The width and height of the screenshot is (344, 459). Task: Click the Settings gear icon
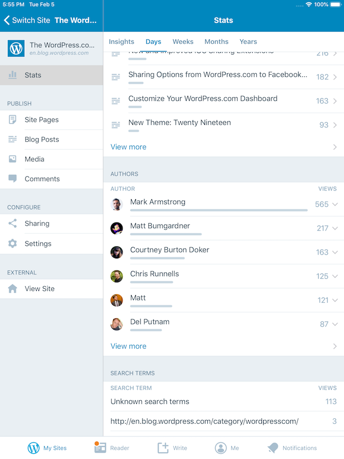pos(12,243)
